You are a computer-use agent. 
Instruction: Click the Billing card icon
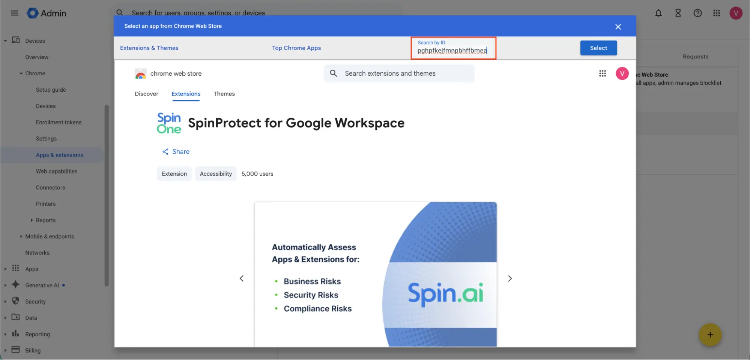15,350
